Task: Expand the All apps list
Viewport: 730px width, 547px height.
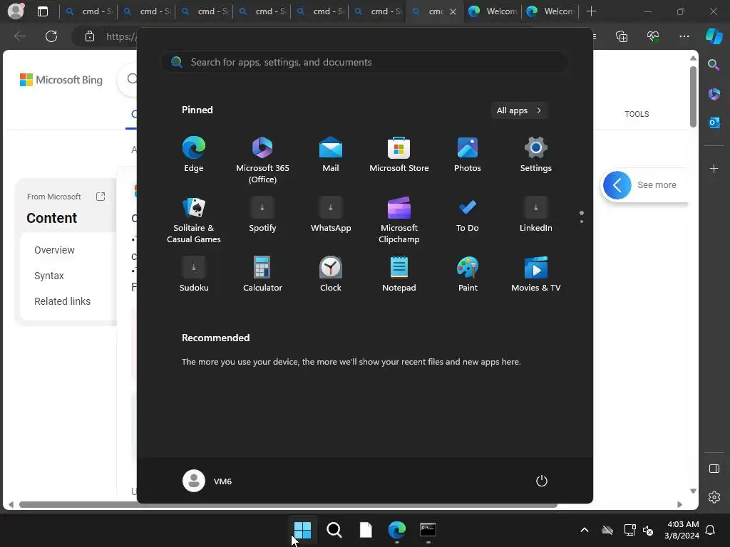Action: (x=519, y=110)
